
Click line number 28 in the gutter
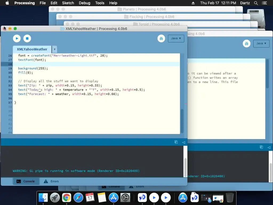pyautogui.click(x=10, y=64)
